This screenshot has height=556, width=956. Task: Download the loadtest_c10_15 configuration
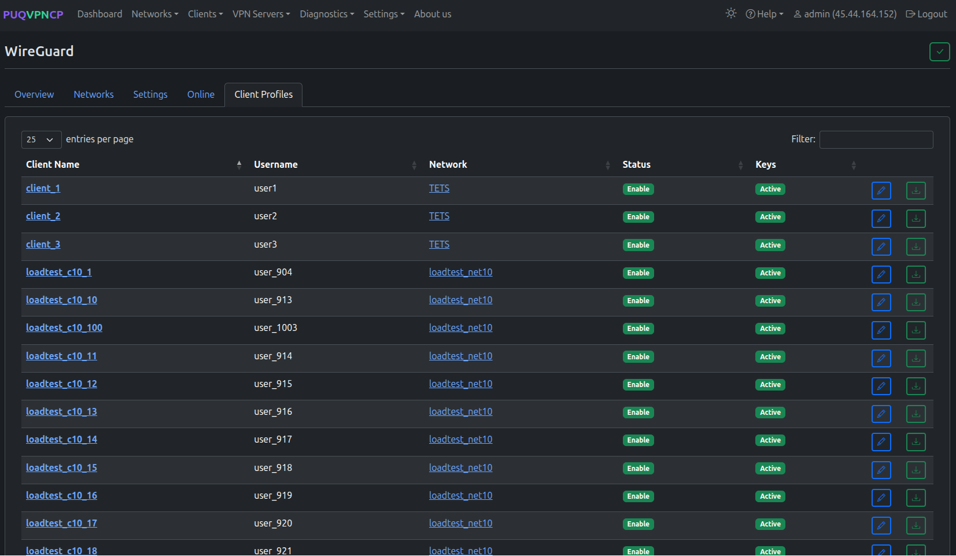916,470
